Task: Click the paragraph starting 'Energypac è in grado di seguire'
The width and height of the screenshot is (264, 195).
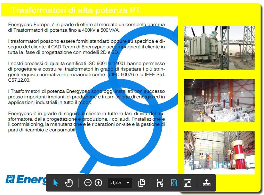Action: click(x=86, y=122)
